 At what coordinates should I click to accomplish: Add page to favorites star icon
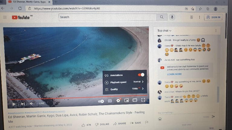[x=192, y=9]
